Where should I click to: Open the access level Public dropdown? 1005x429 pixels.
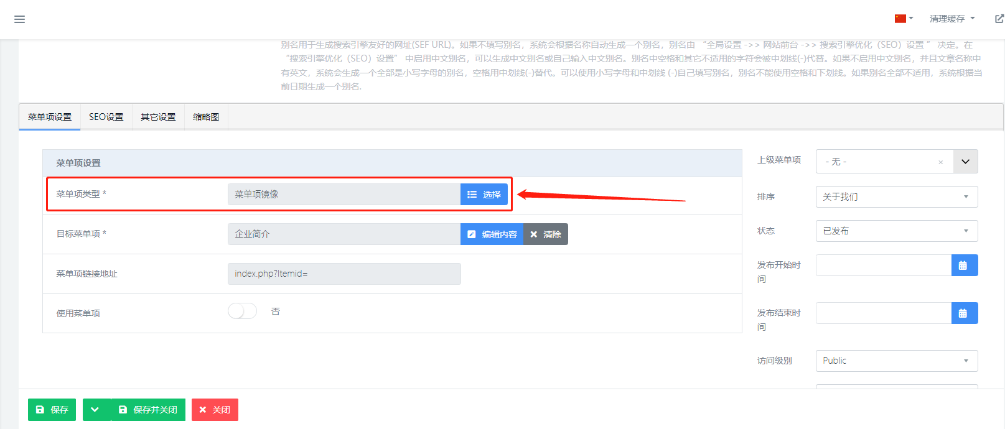[x=896, y=361]
